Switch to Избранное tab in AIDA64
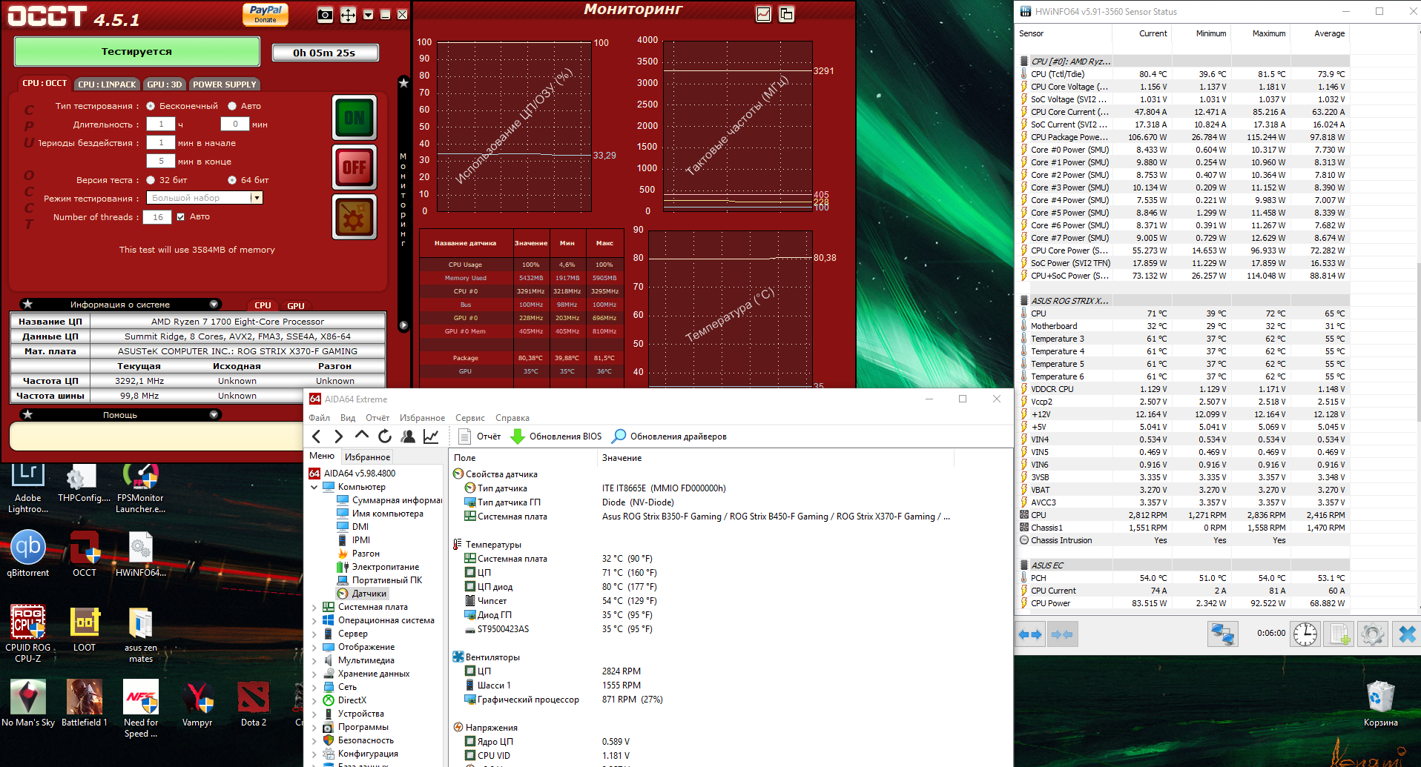This screenshot has width=1421, height=767. coord(367,457)
